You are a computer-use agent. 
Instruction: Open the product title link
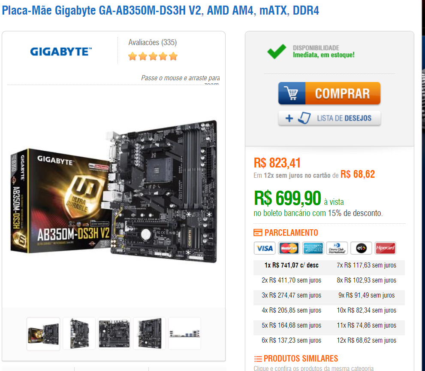[x=160, y=10]
